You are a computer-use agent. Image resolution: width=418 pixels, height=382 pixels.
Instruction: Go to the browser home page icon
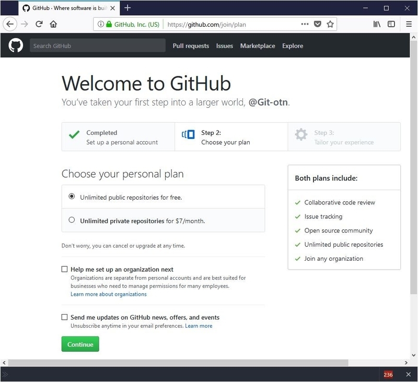[x=53, y=24]
